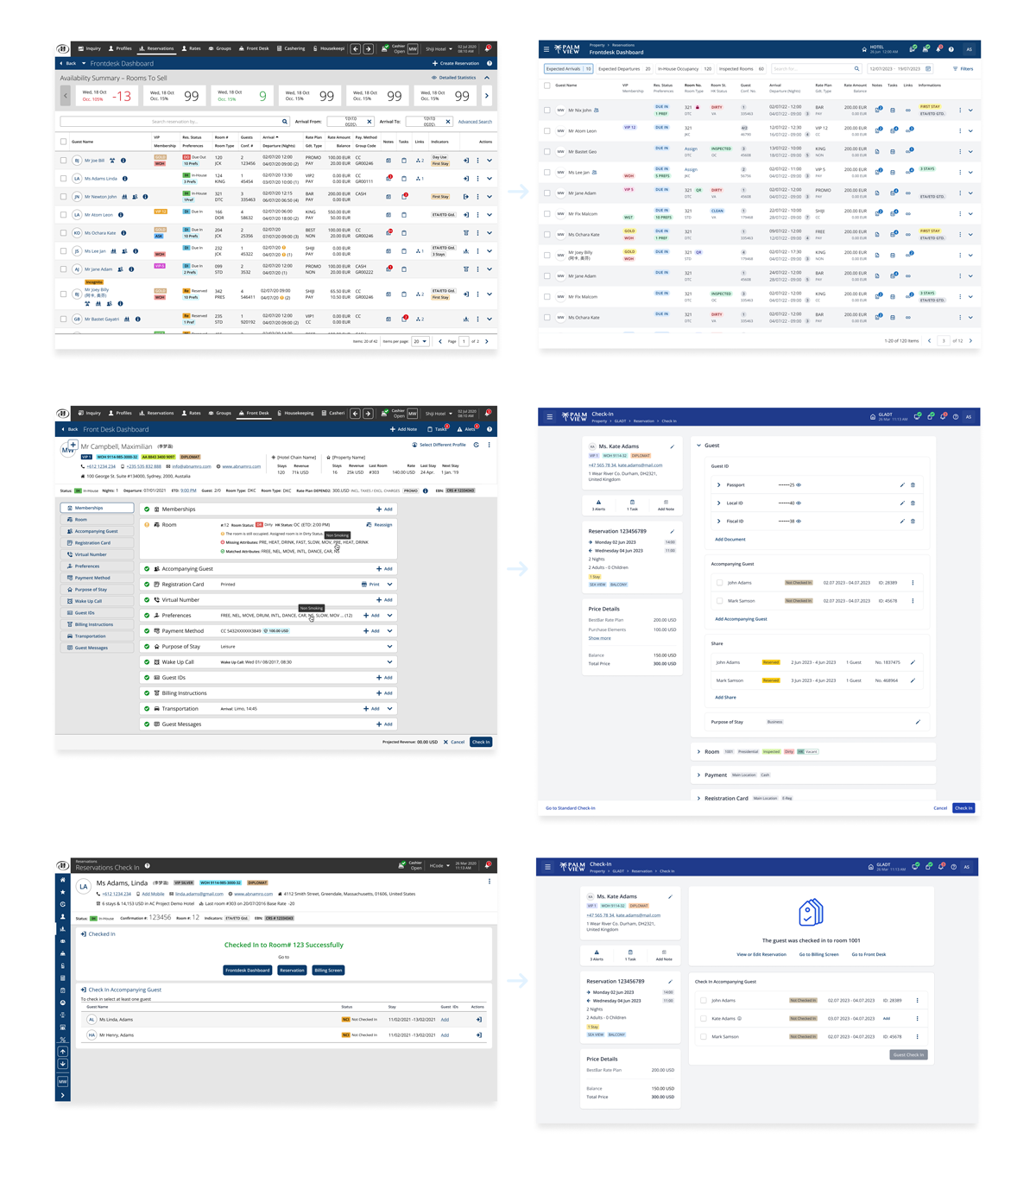
Task: Click home icon beside HOTEL in Palm View dashboard
Action: click(x=864, y=49)
